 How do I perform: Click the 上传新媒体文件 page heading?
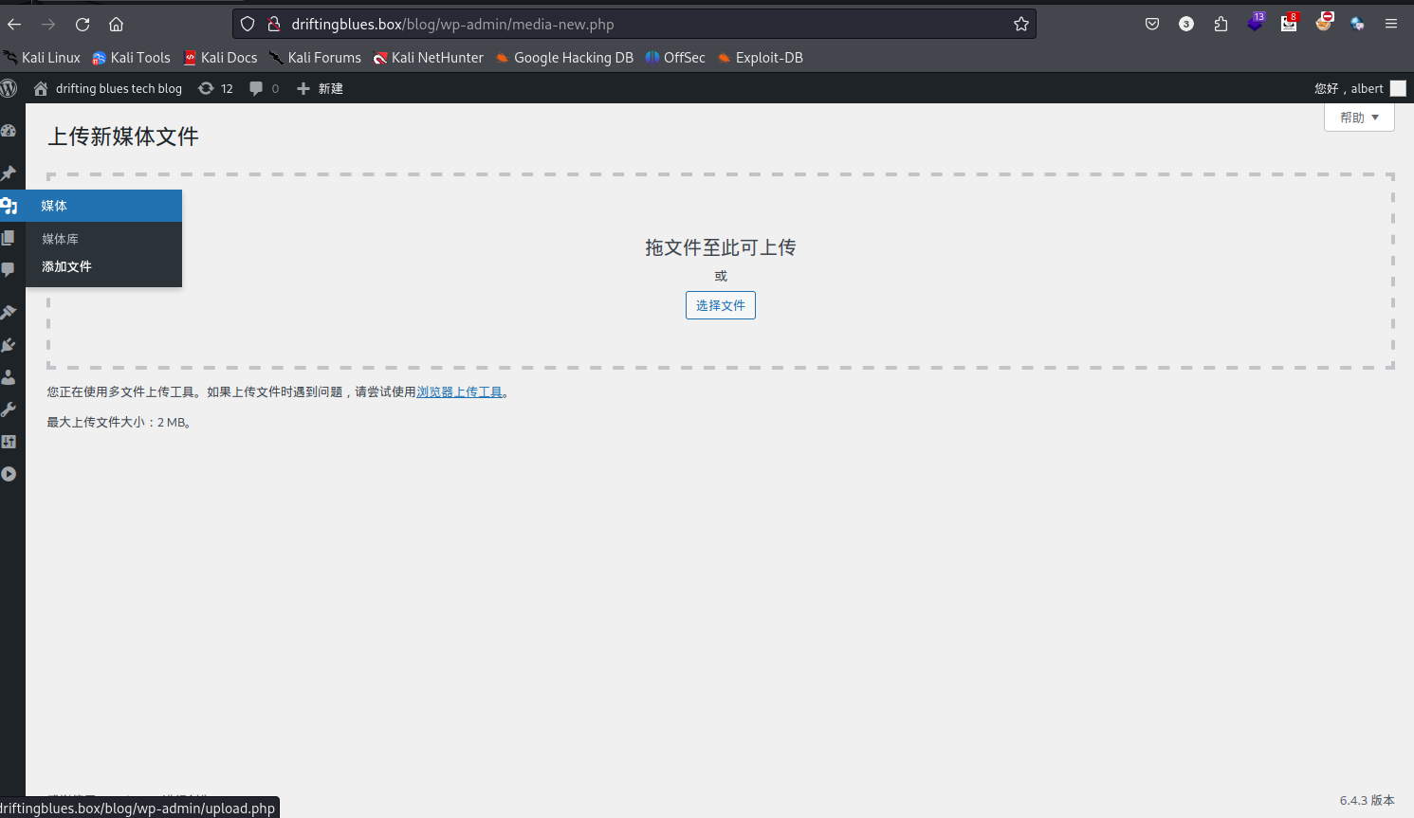[123, 136]
